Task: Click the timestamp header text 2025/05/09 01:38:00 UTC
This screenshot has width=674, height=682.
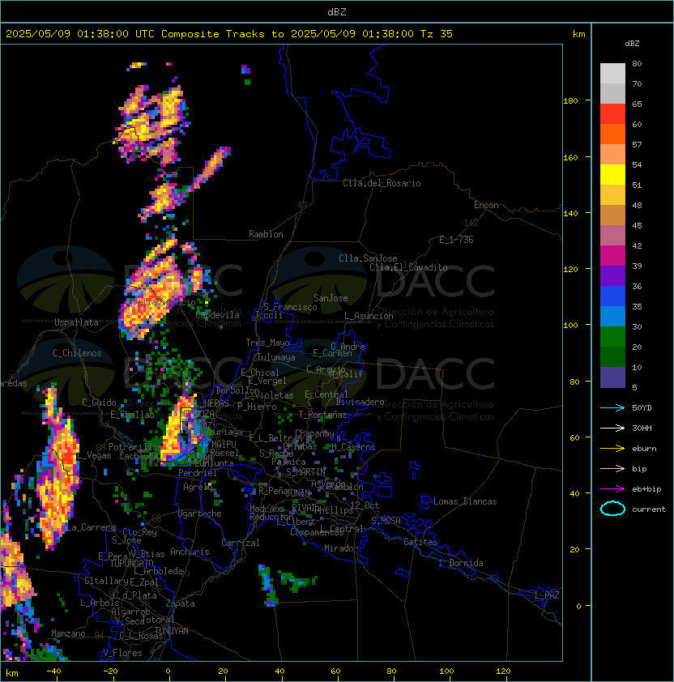Action: (79, 34)
